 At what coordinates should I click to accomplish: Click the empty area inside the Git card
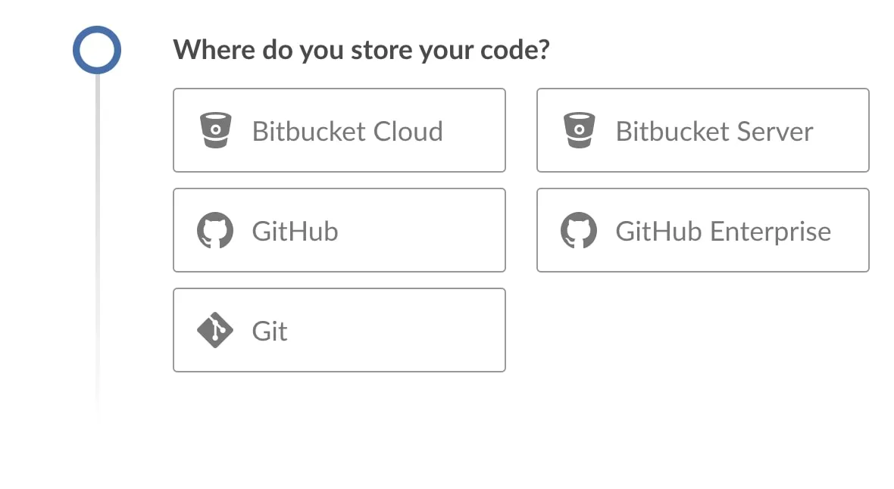(399, 330)
